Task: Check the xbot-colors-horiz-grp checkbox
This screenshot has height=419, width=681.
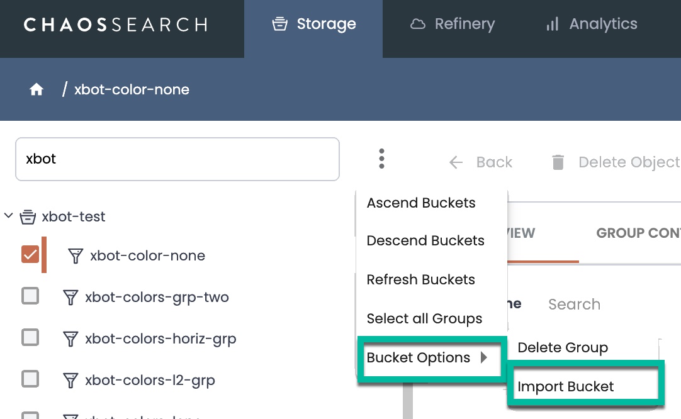Action: coord(30,337)
